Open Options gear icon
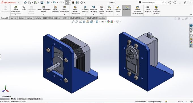Screen dimensions: 193x103 (x=82, y=3)
